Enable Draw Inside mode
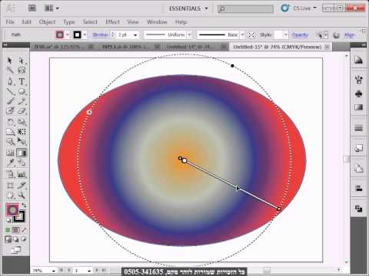This screenshot has height=276, width=369. tap(24, 239)
